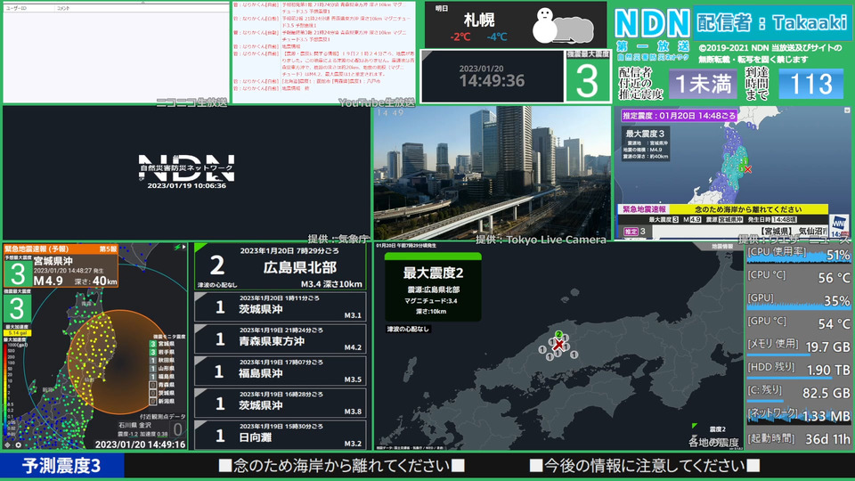Click the C: 残り 82.5 GB readout
Viewport: 855px width, 481px height.
(x=798, y=393)
